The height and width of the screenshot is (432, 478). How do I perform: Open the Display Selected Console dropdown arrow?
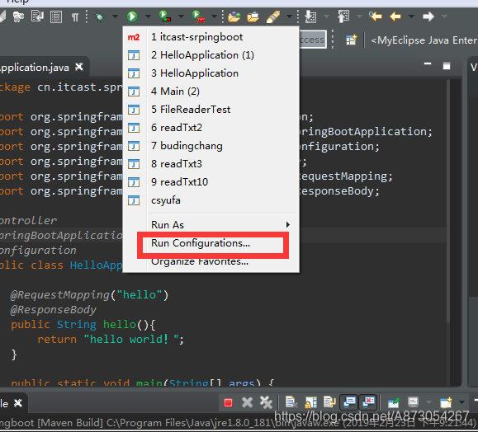[428, 402]
